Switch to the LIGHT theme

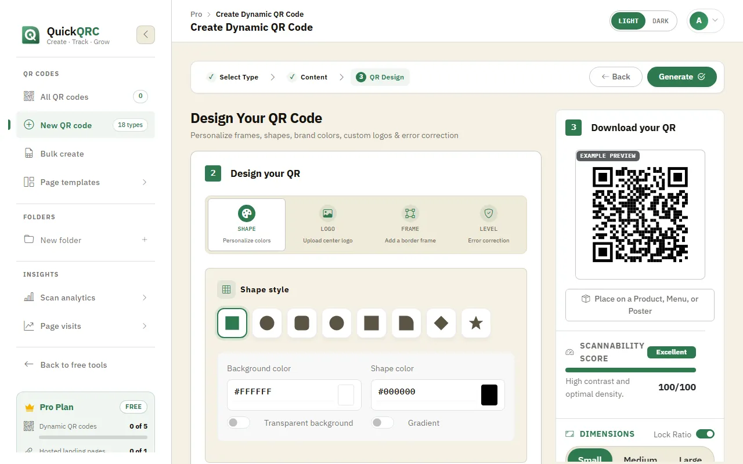[628, 21]
